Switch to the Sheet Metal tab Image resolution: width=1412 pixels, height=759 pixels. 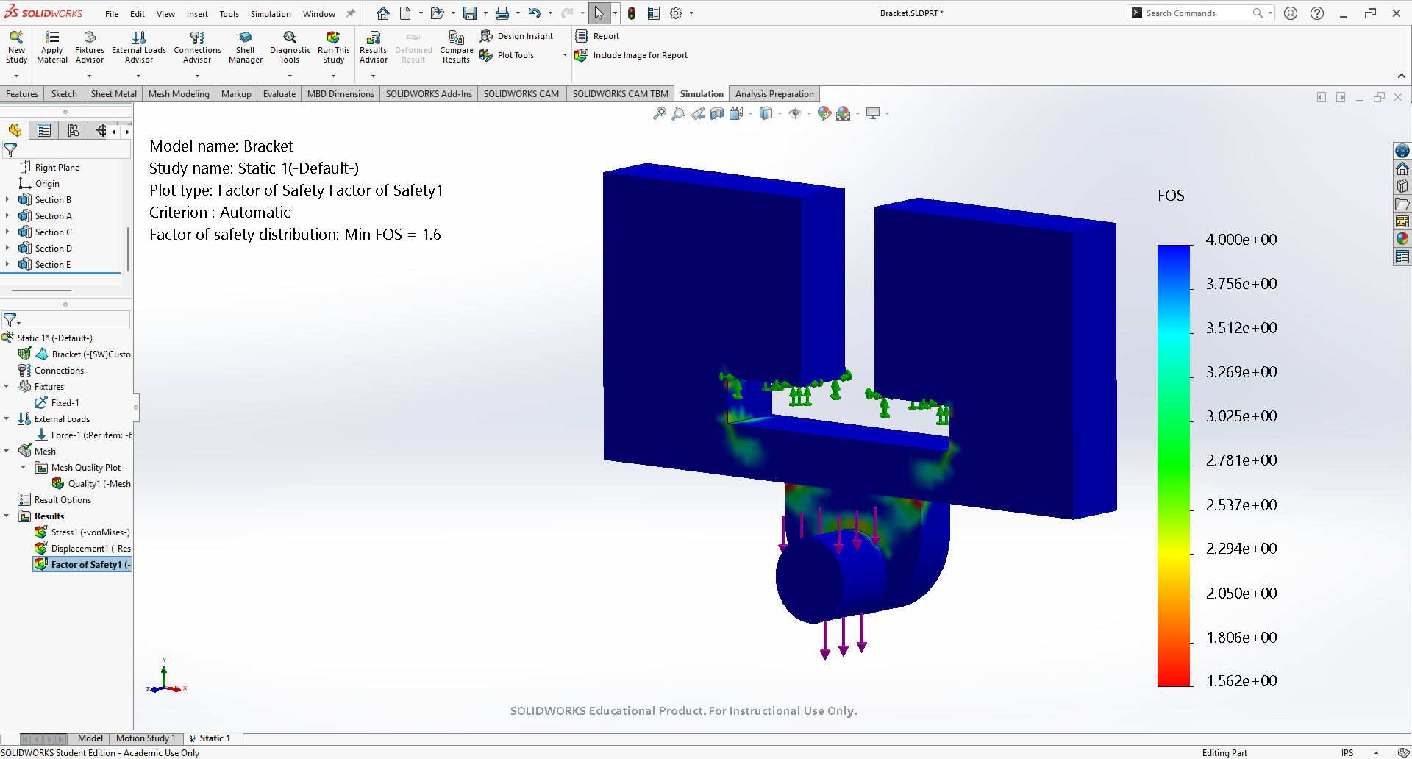tap(114, 94)
